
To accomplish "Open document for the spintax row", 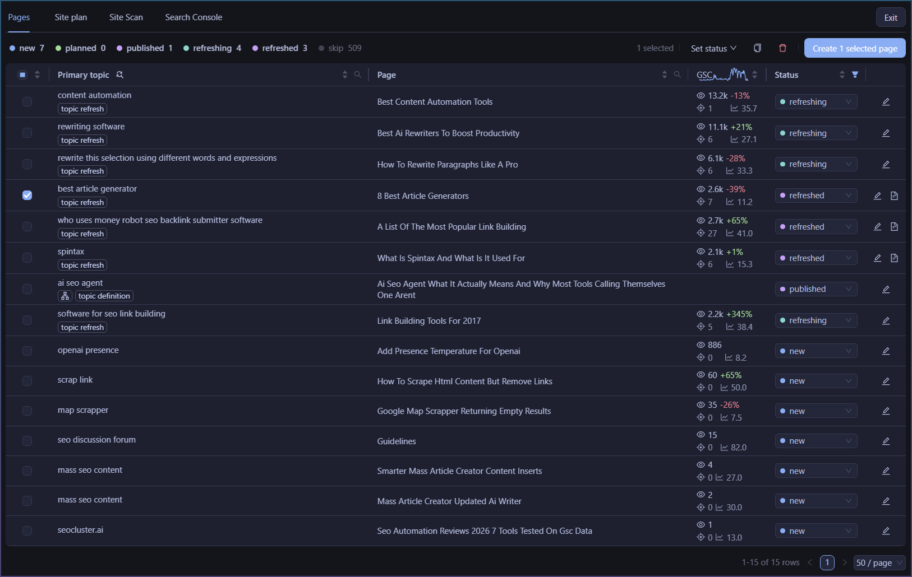I will (x=895, y=258).
